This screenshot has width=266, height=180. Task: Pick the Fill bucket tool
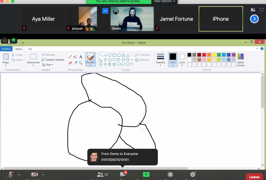(x=75, y=57)
